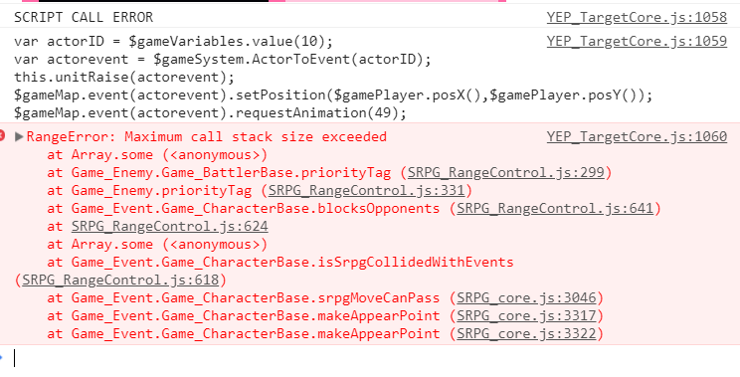The image size is (740, 377).
Task: Open SRPG_core.js:3046 link
Action: pyautogui.click(x=526, y=298)
